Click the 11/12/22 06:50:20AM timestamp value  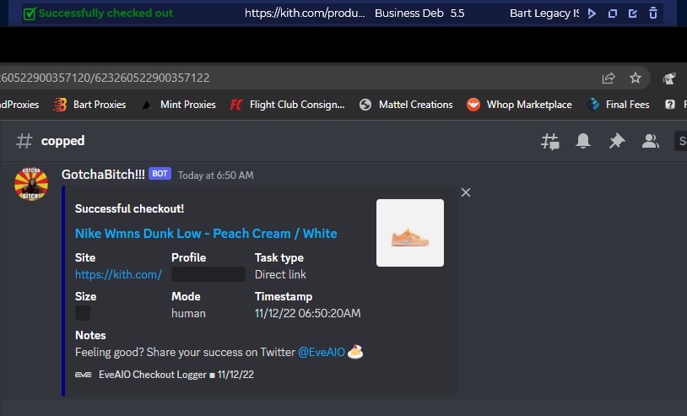click(x=307, y=313)
